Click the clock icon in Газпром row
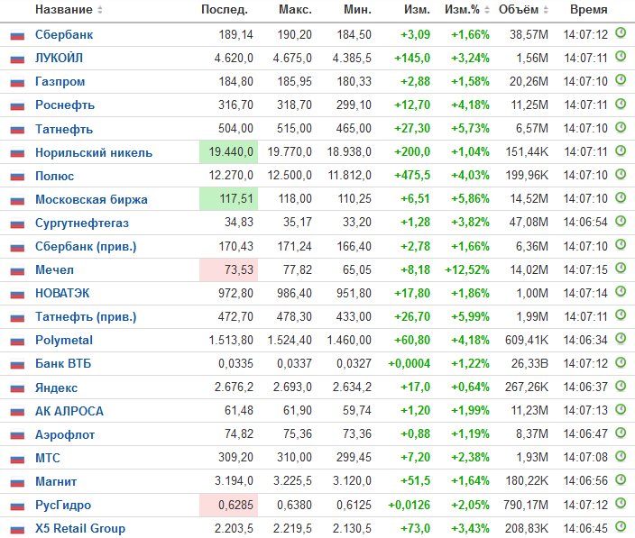The image size is (635, 538). pyautogui.click(x=621, y=79)
